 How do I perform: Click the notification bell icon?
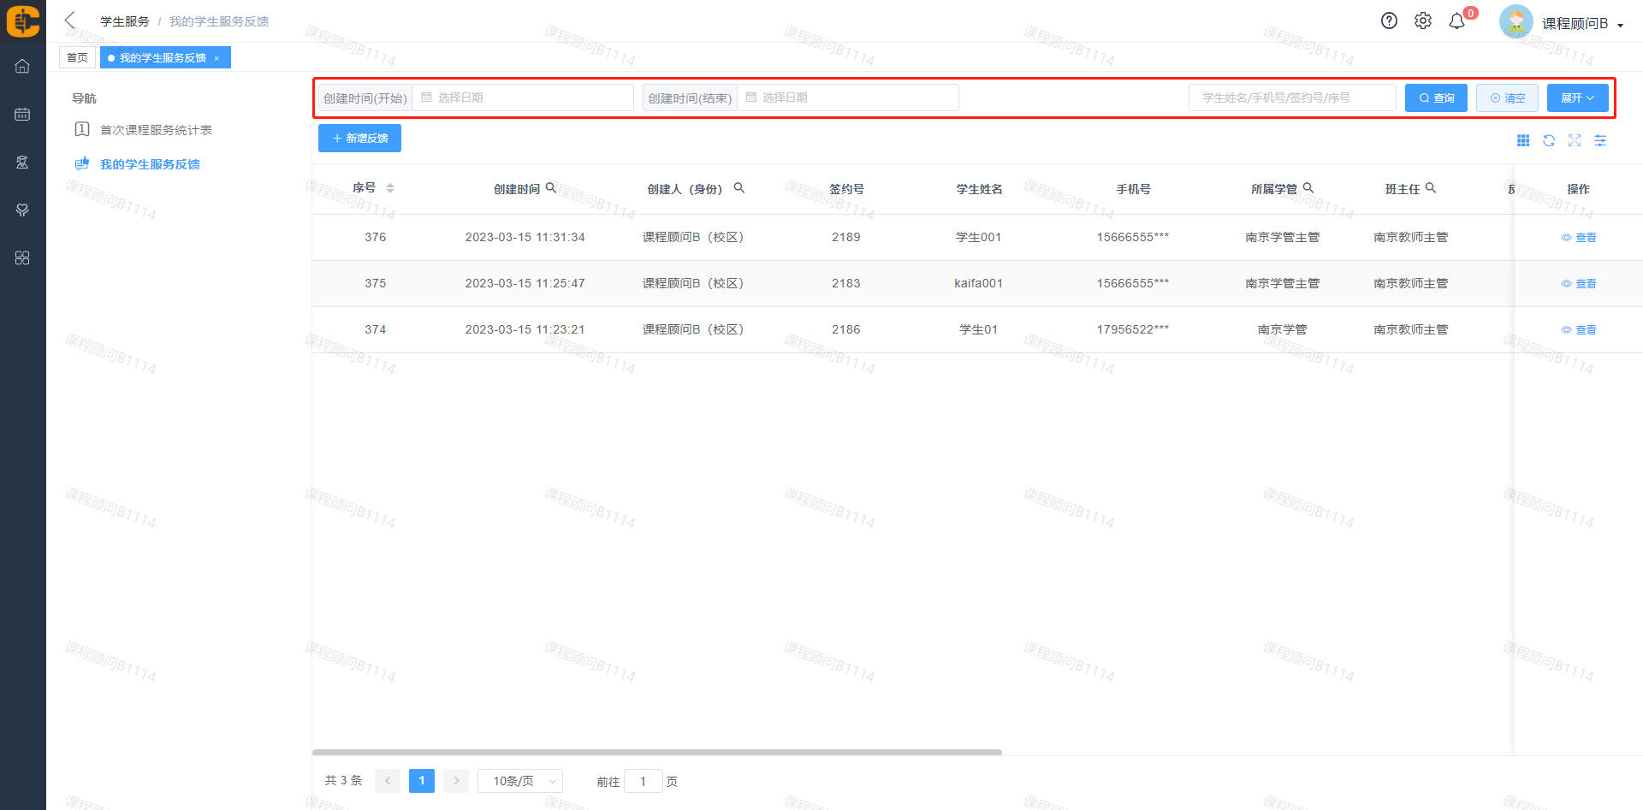click(1456, 21)
